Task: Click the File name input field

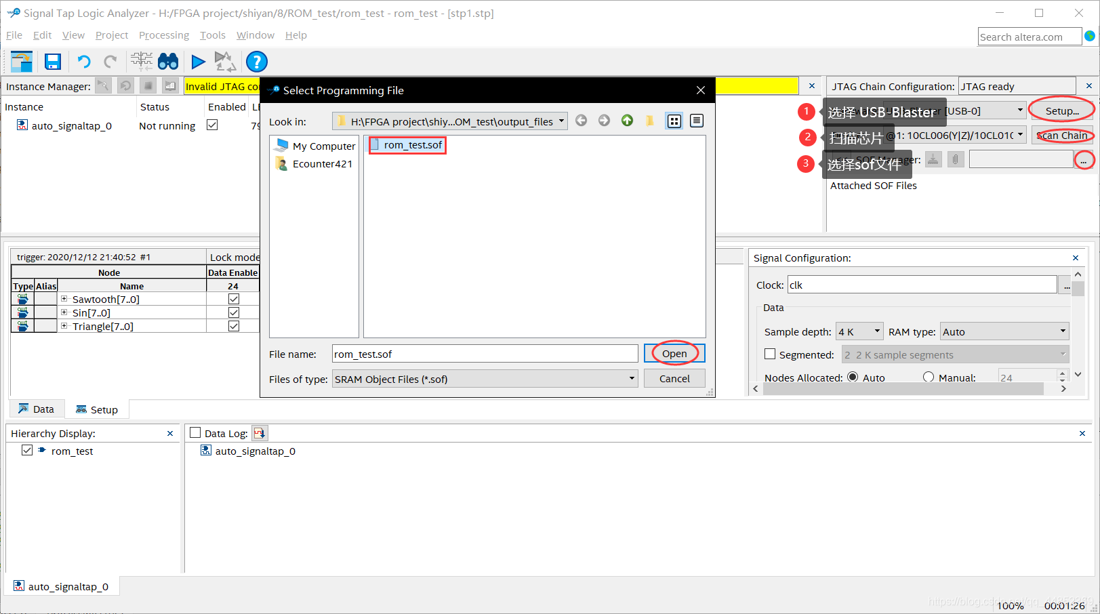Action: (x=485, y=354)
